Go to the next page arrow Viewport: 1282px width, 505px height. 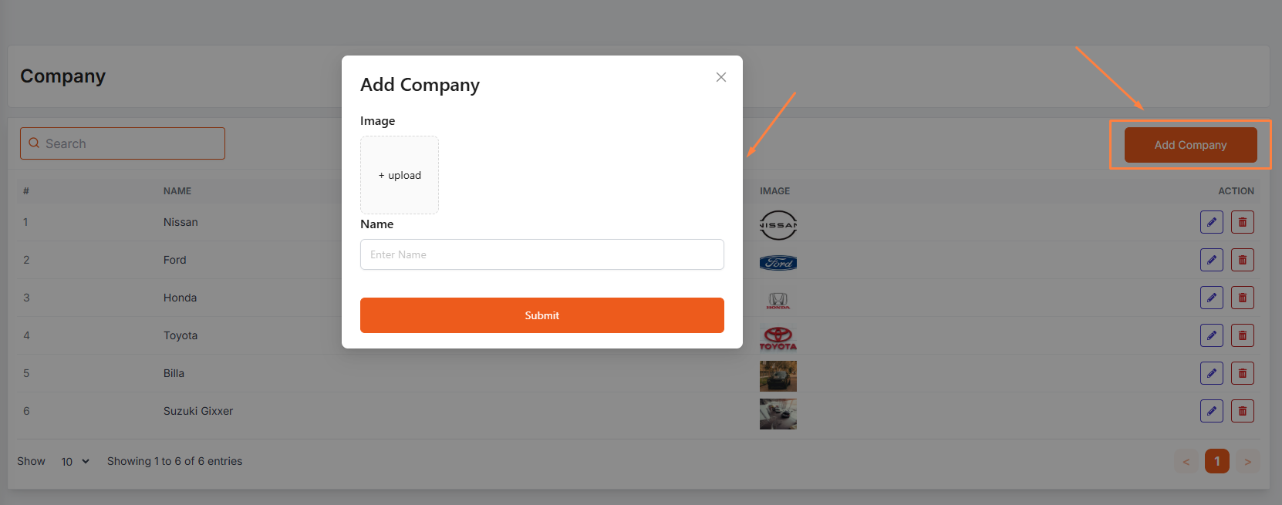pyautogui.click(x=1247, y=461)
